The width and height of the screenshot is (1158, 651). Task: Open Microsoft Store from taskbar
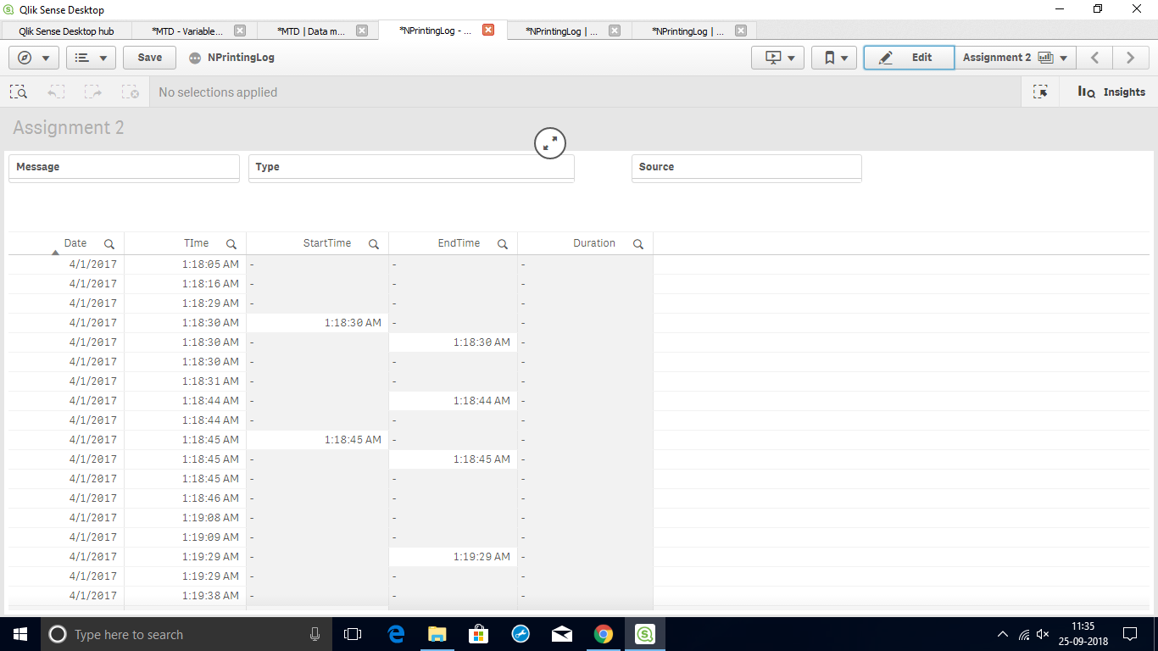coord(479,634)
